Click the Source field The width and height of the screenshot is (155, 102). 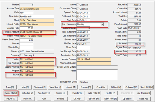click(x=37, y=75)
